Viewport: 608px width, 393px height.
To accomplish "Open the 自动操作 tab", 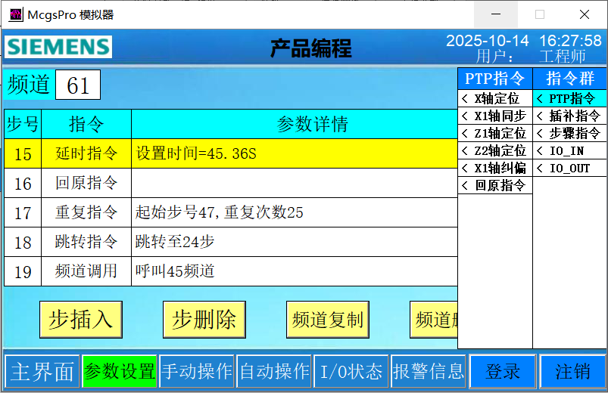I will pyautogui.click(x=274, y=371).
